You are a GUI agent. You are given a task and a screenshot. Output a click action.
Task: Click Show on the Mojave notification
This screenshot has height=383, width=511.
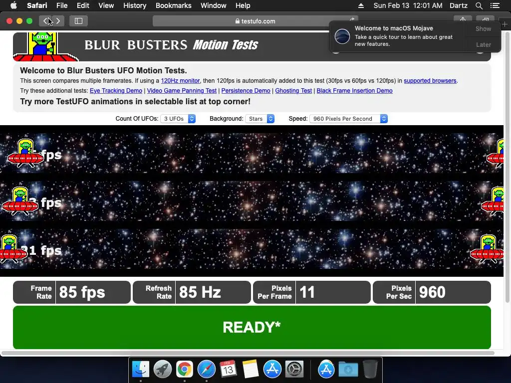483,28
